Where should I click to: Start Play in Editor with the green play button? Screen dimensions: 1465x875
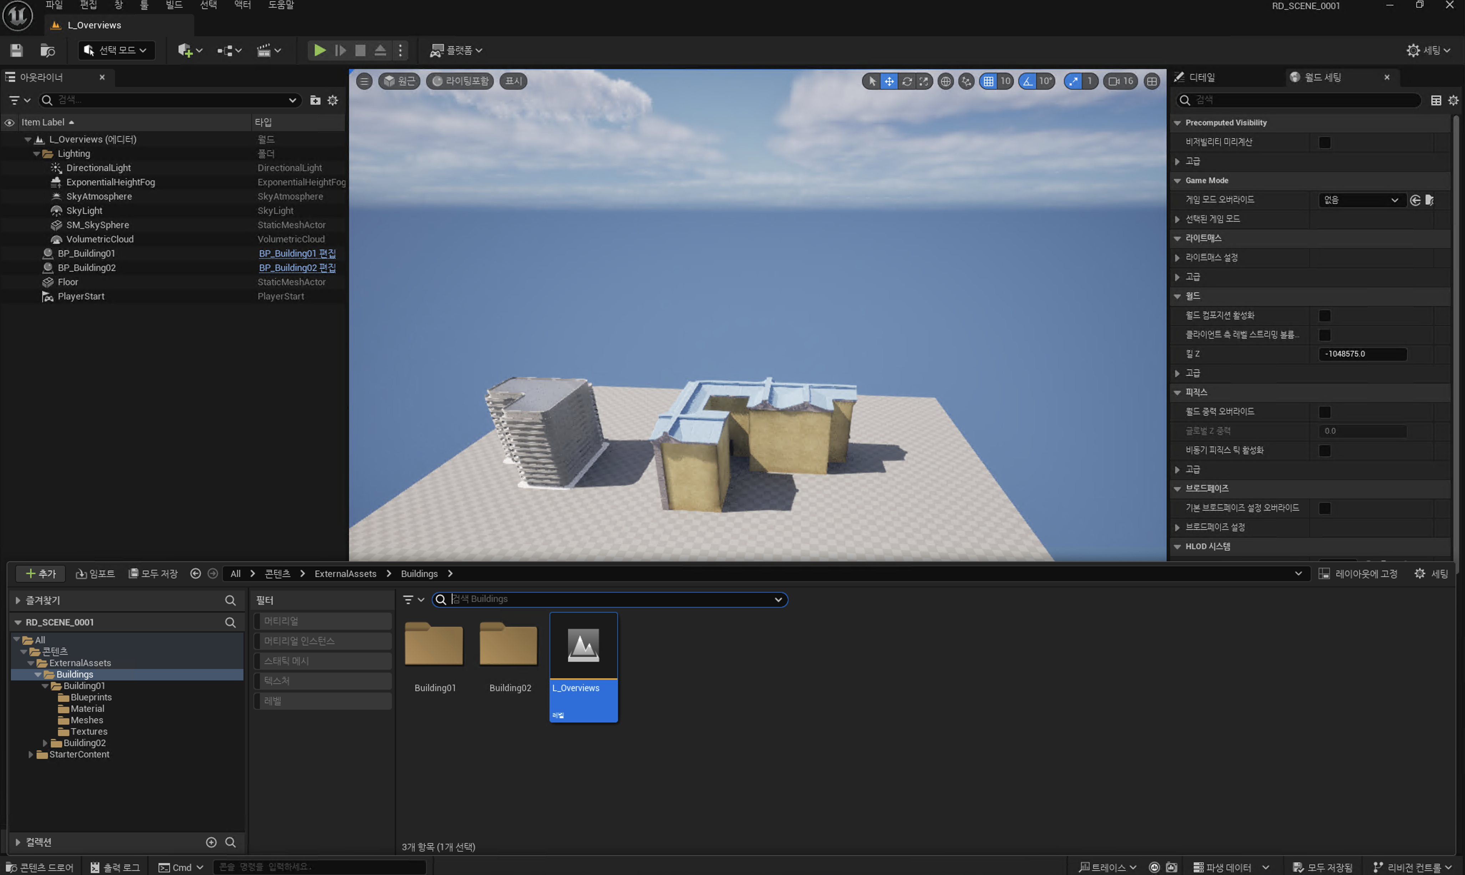coord(320,50)
